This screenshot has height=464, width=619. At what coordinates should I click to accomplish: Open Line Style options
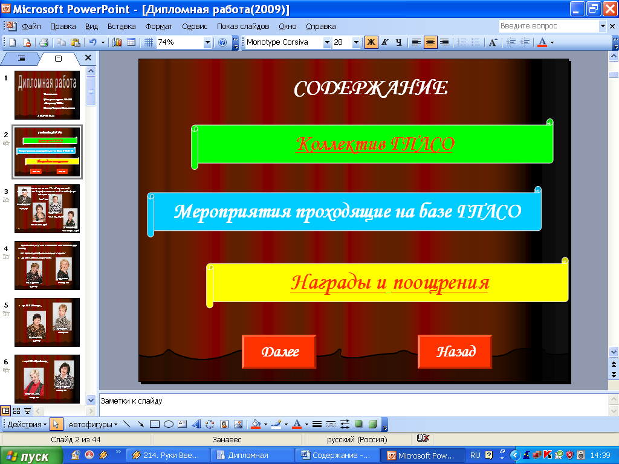(x=317, y=424)
